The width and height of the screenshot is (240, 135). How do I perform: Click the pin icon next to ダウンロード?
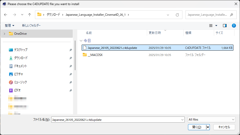coord(71,58)
